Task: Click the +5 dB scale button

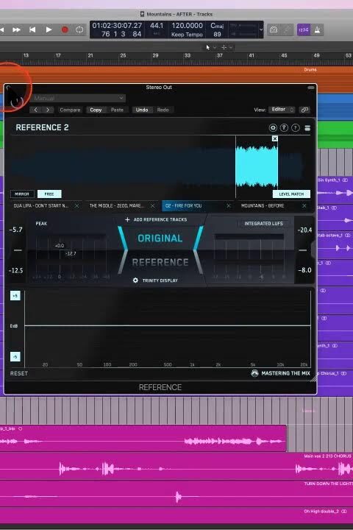Action: [x=15, y=296]
